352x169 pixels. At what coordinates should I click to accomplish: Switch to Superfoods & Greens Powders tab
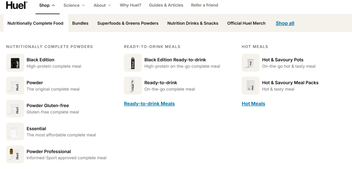click(128, 23)
